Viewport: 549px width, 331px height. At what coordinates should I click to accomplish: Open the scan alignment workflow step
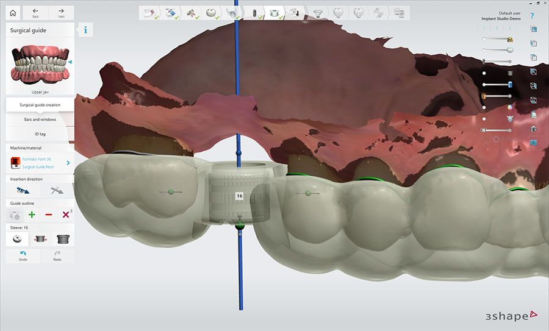(192, 13)
